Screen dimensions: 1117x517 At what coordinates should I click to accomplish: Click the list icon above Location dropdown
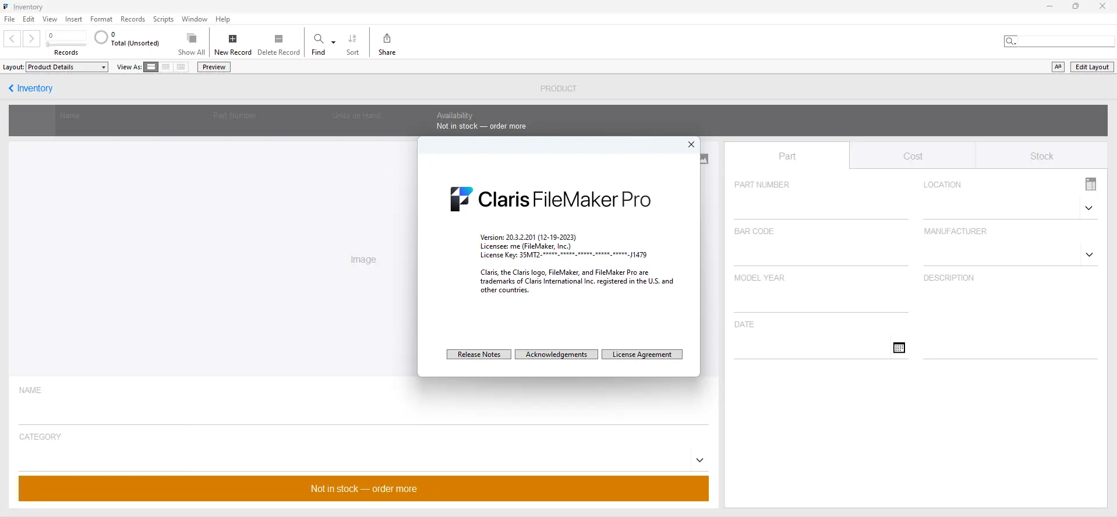[1091, 184]
